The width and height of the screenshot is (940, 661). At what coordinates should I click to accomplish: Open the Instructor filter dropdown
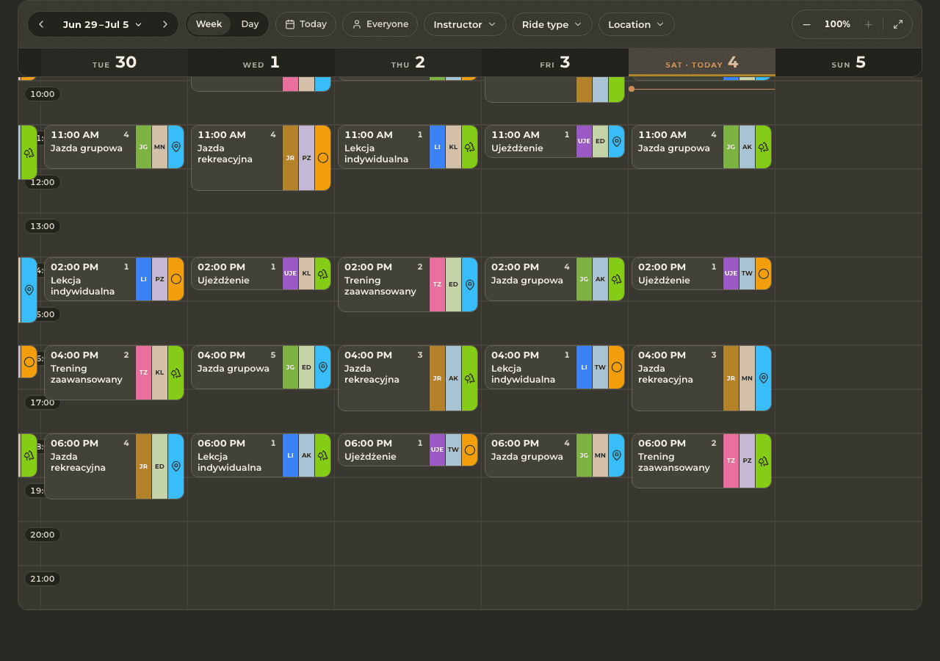coord(465,24)
